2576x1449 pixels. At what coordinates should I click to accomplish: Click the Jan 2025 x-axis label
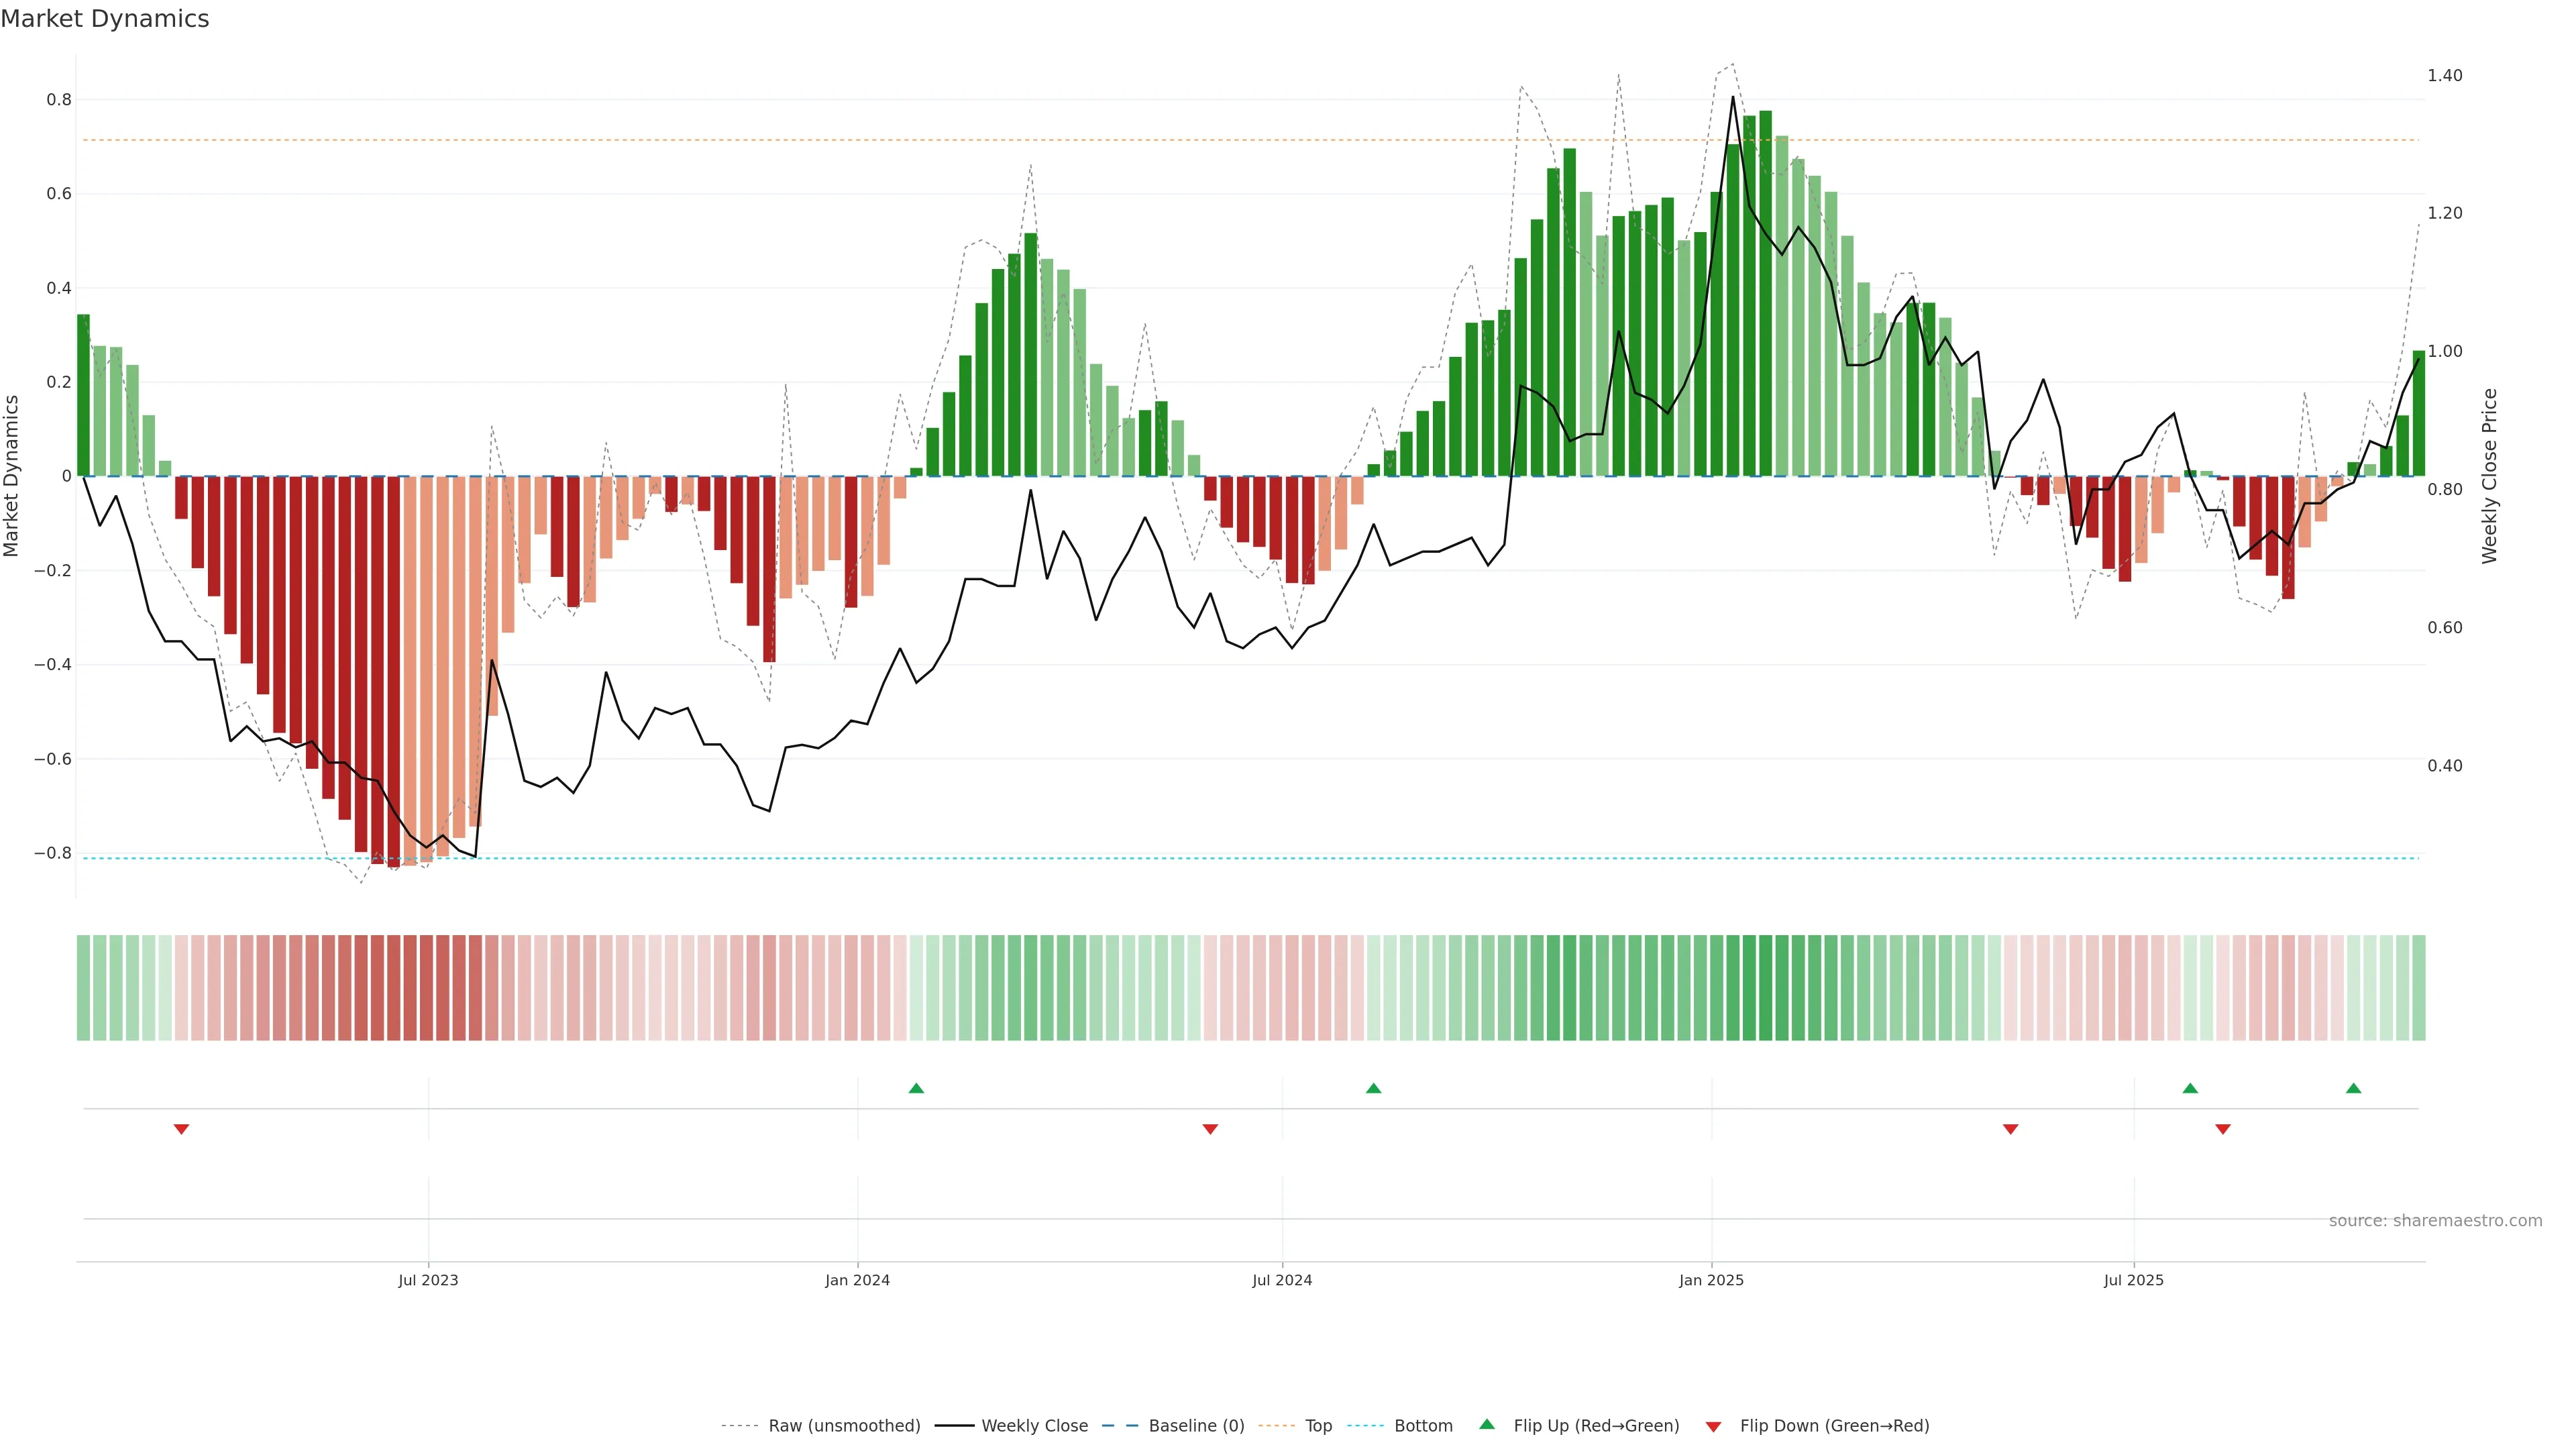click(1711, 1280)
